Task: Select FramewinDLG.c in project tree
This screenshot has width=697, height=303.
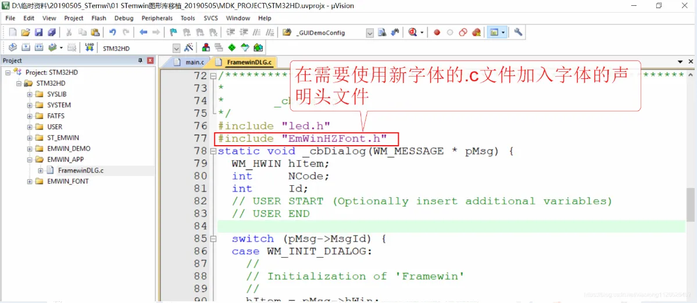Action: (x=80, y=170)
